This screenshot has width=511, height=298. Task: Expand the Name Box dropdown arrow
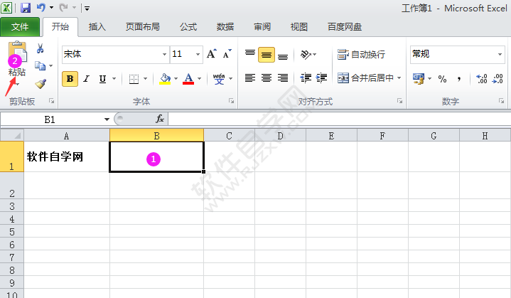coord(107,119)
